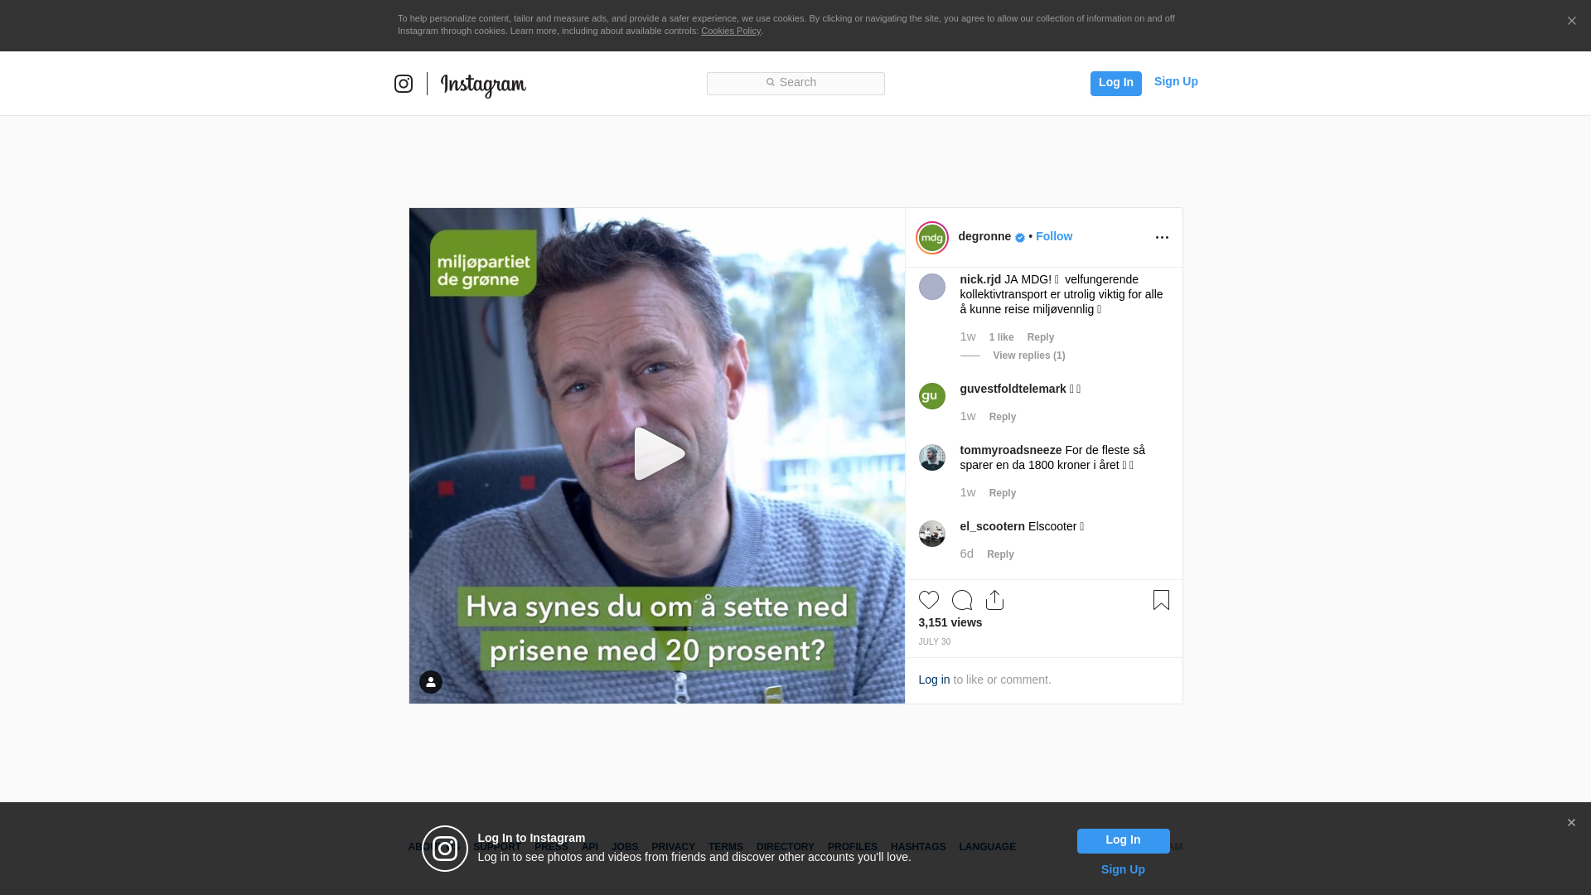Dismiss the Log In to Instagram banner
This screenshot has width=1591, height=895.
(1571, 823)
